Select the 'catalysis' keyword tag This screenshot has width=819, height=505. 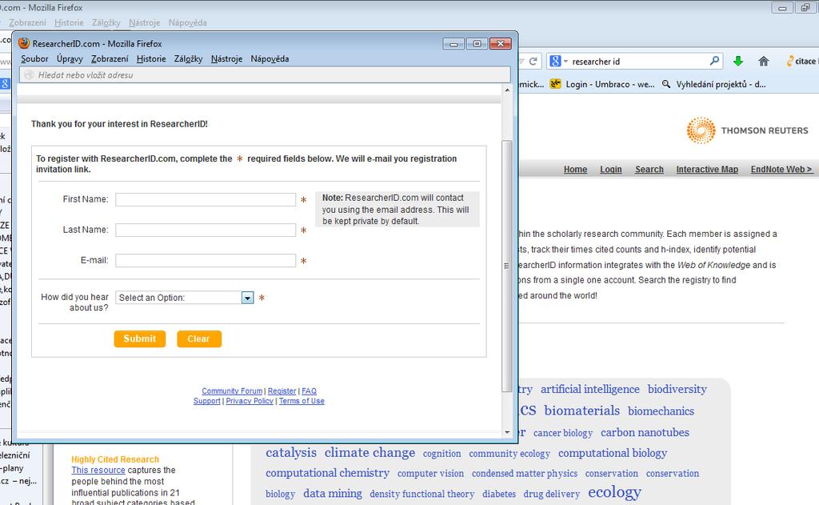(291, 453)
